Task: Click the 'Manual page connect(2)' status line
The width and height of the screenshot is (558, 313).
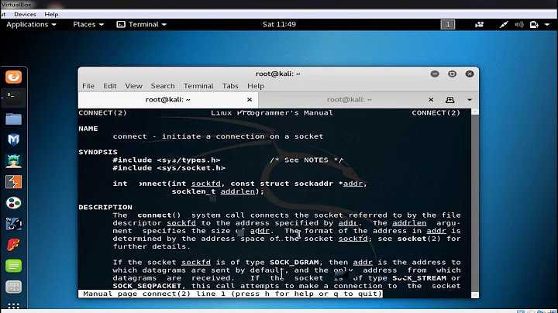Action: coord(231,294)
